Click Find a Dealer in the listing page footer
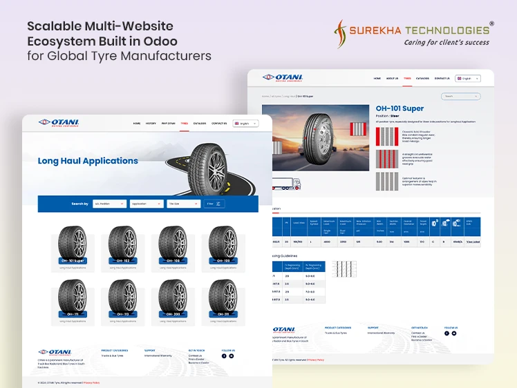 pos(196,359)
